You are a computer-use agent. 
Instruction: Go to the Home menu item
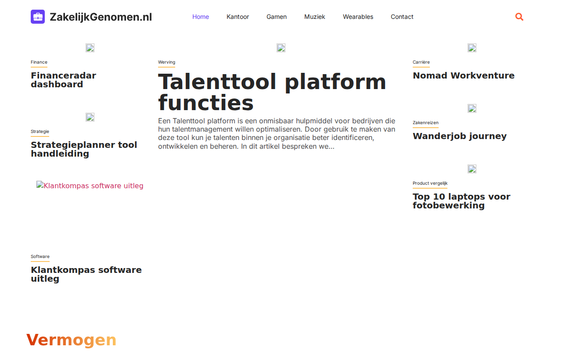coord(201,17)
